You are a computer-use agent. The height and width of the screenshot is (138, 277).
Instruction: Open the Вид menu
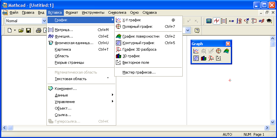click(x=41, y=12)
